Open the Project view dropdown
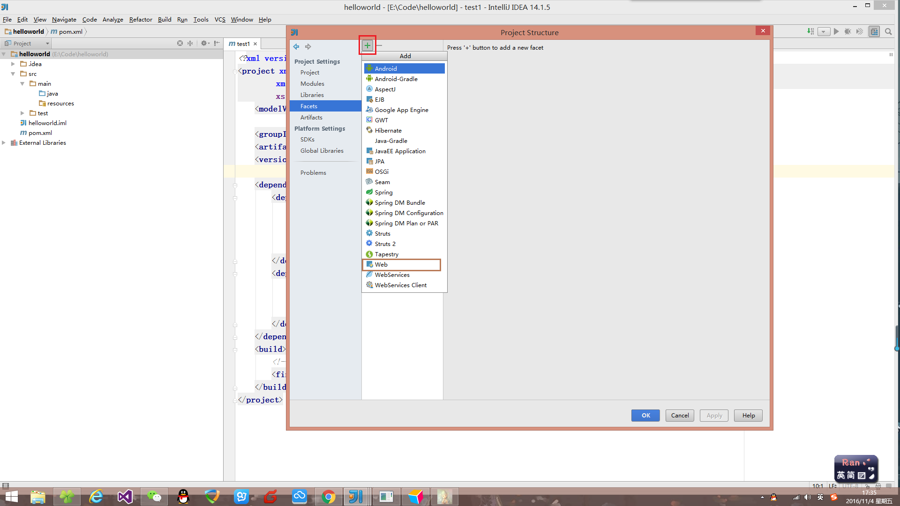Viewport: 900px width, 506px height. point(27,43)
